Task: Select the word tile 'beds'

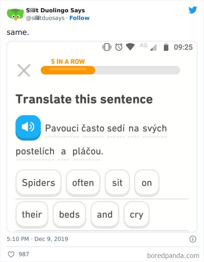Action: coord(69,214)
